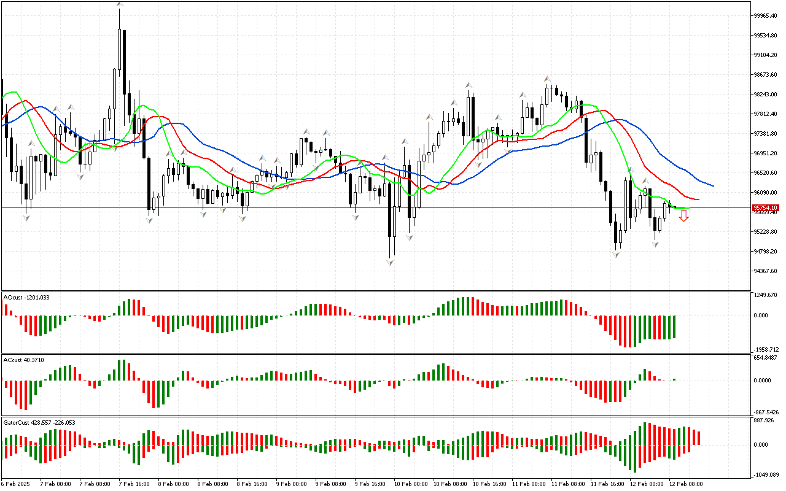
Task: Click price level 99965.40 on the scale
Action: 766,16
